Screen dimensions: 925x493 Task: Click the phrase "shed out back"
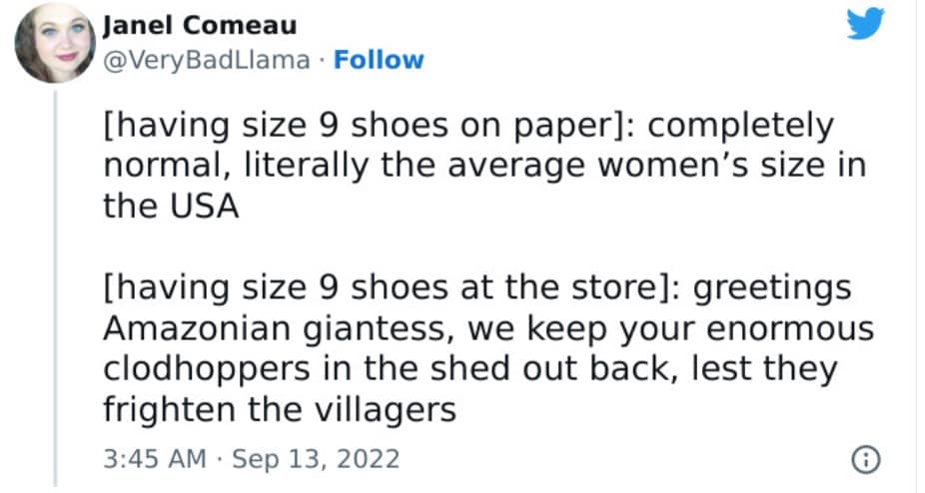[x=558, y=368]
